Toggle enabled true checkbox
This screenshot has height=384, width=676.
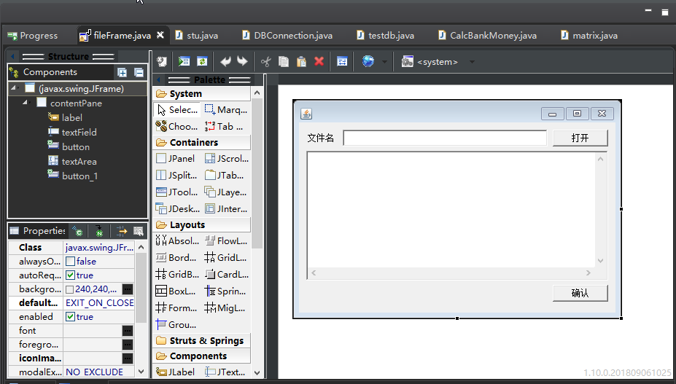(x=70, y=317)
